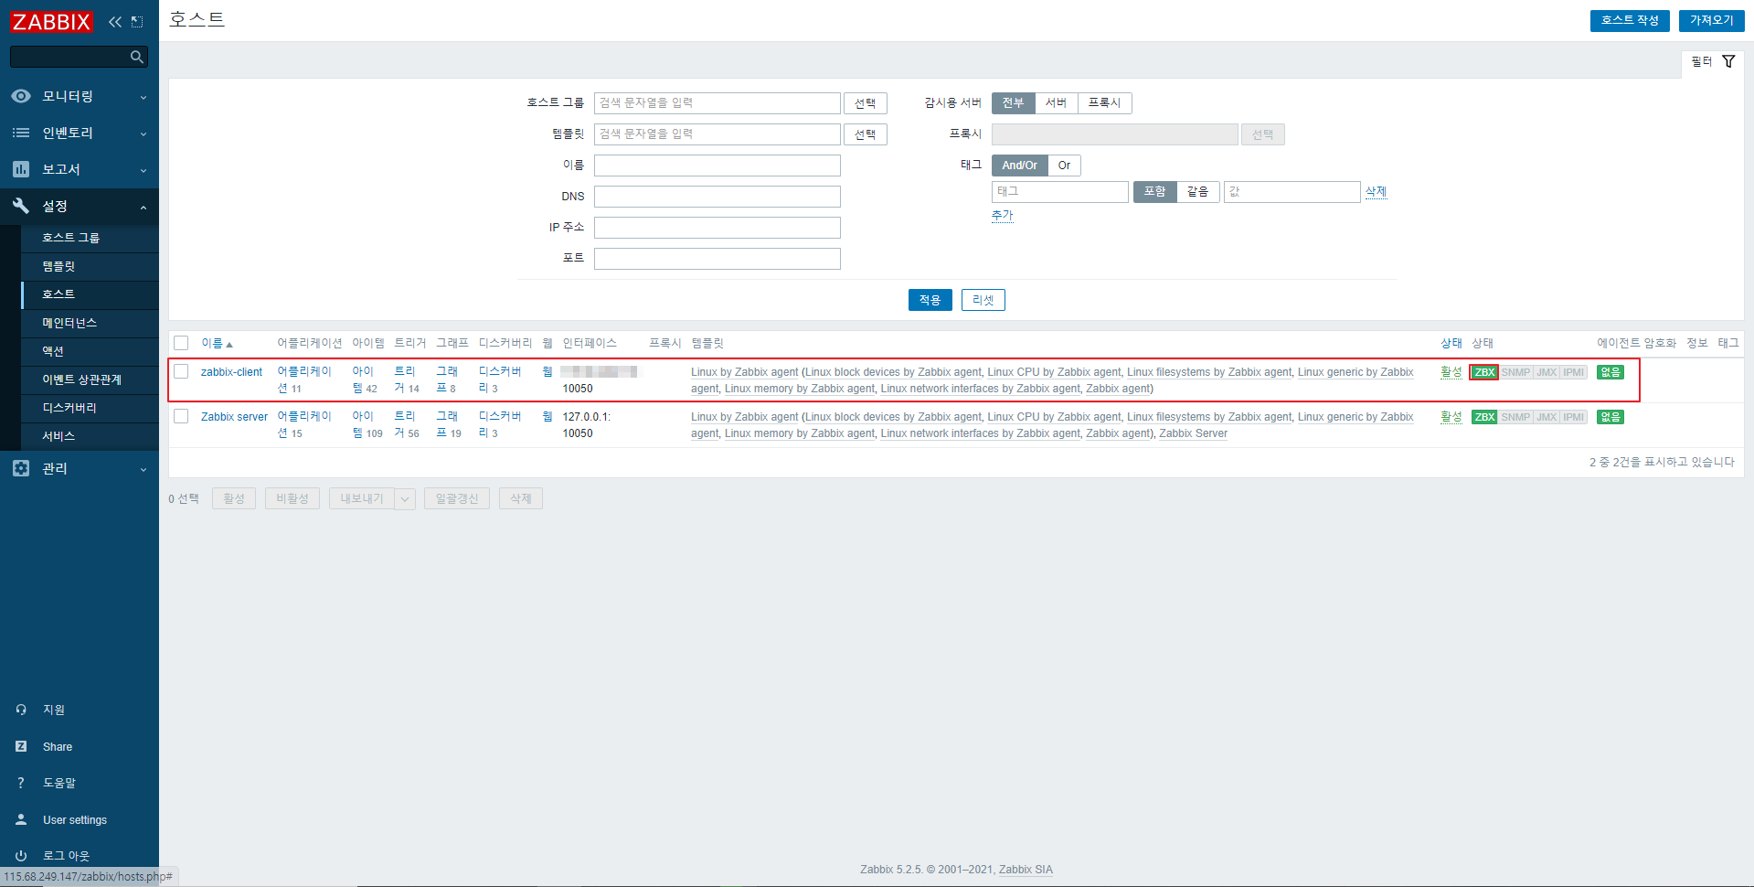
Task: Choose And/Or tag evaluation
Action: click(x=1019, y=166)
